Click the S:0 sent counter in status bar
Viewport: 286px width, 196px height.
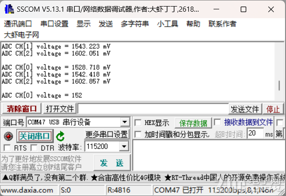[66, 190]
